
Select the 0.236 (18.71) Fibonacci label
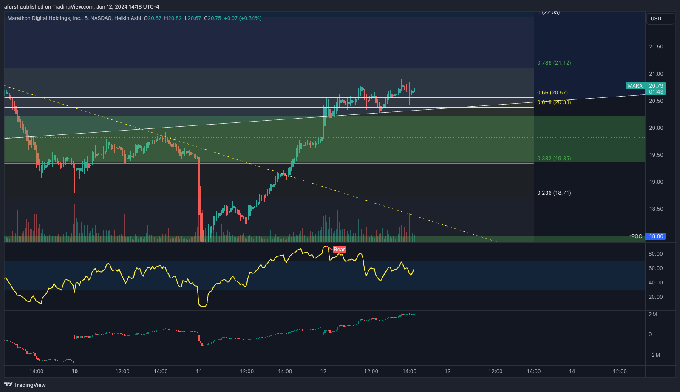(554, 193)
